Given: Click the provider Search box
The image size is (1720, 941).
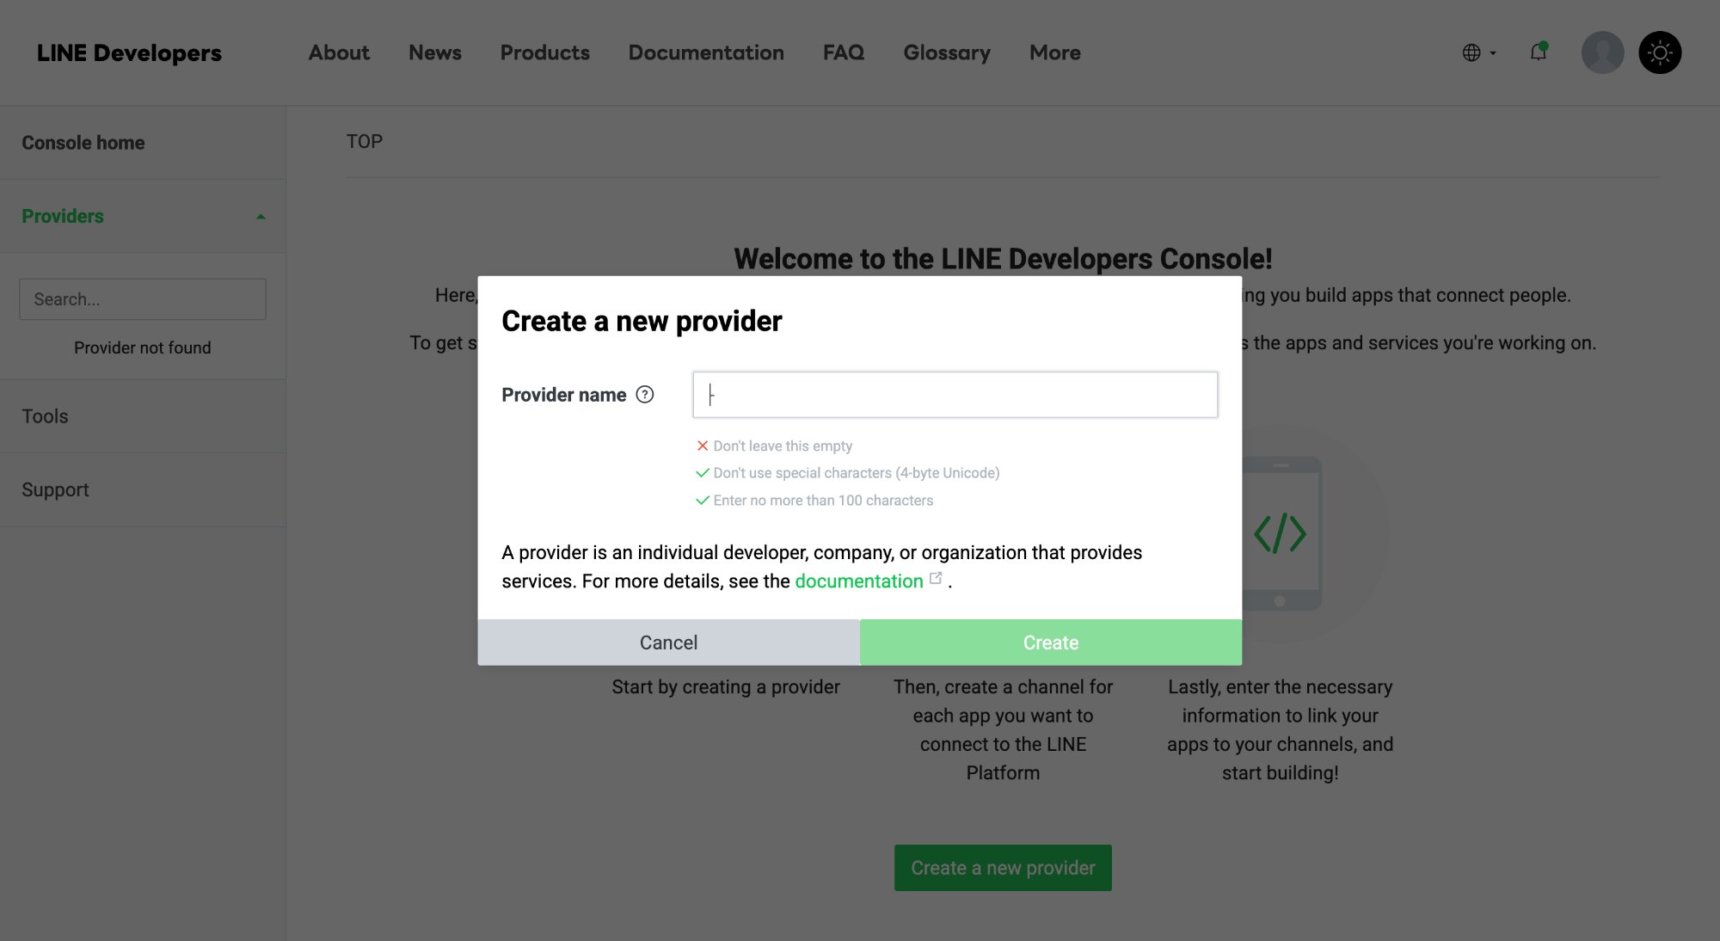Looking at the screenshot, I should pyautogui.click(x=142, y=298).
